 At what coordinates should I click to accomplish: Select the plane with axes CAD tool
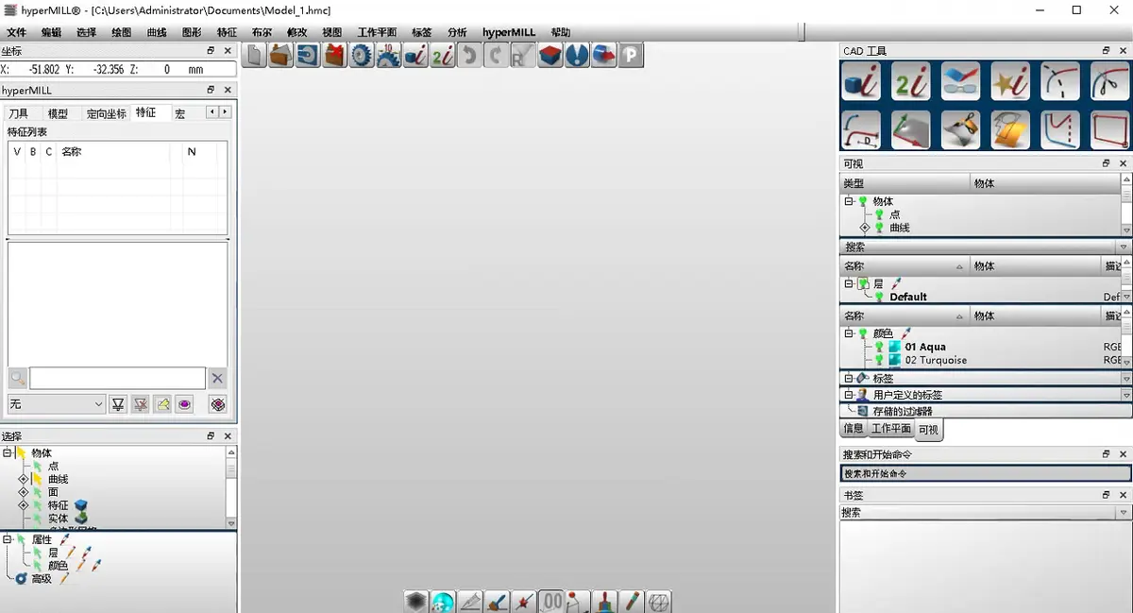[911, 130]
